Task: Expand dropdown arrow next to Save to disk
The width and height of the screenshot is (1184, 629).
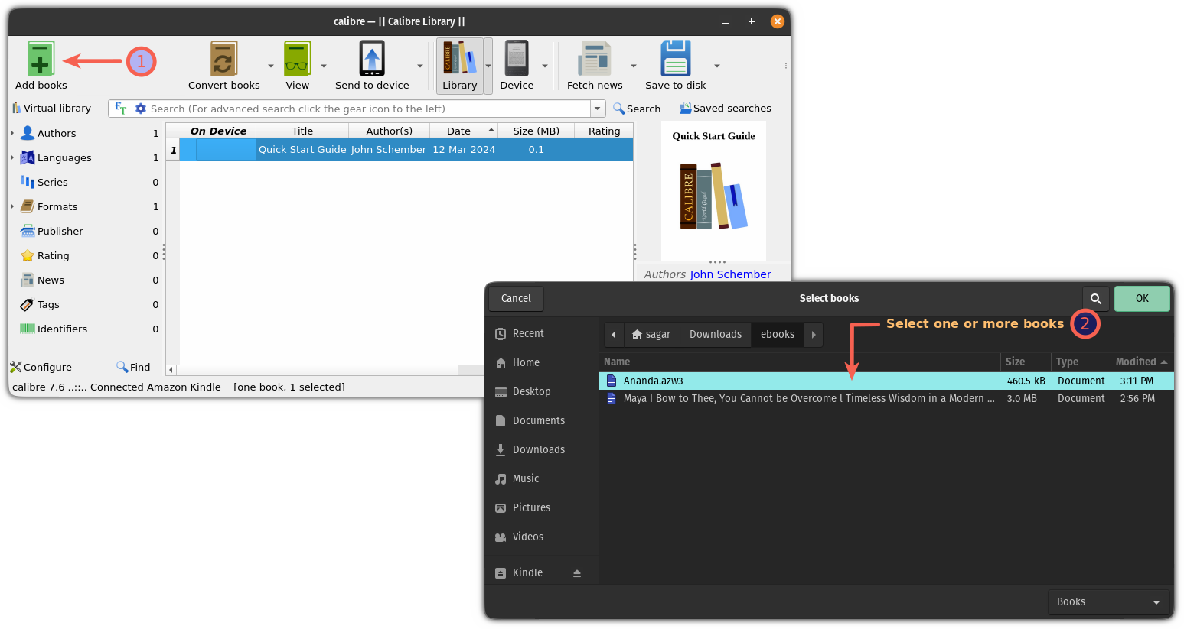Action: pyautogui.click(x=717, y=66)
